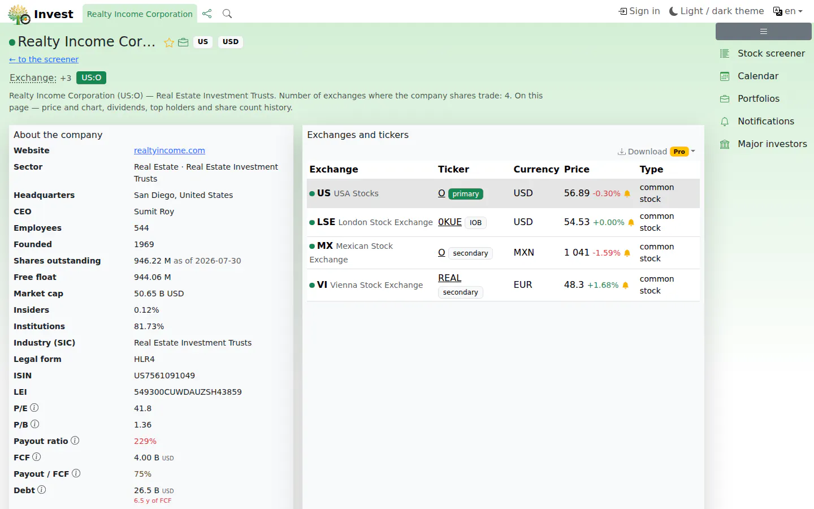Set price alert bell for US row
This screenshot has height=509, width=814.
627,193
